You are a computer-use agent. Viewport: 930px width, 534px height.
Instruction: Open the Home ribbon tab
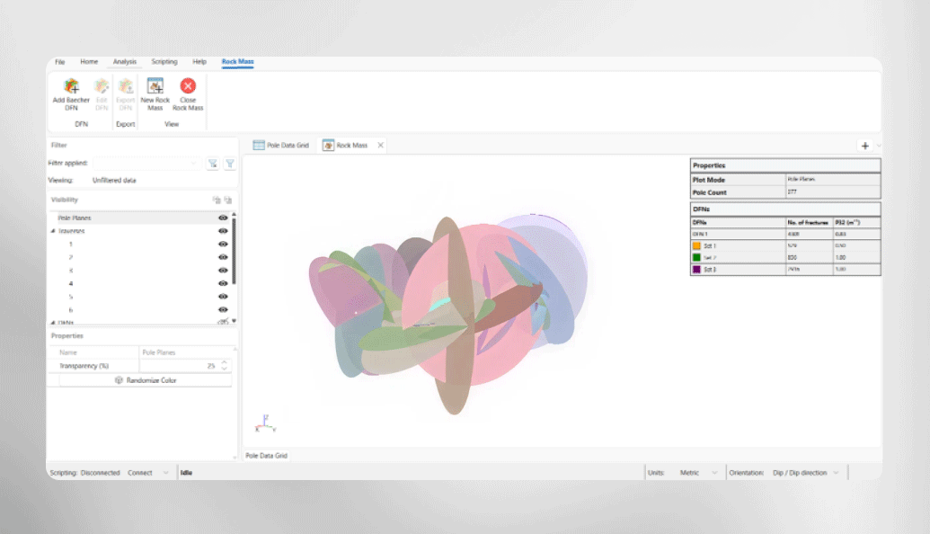point(89,62)
